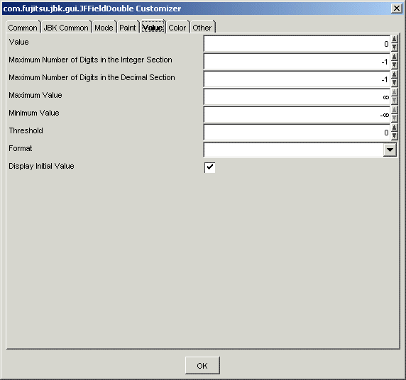Expand the Format dropdown arrow
This screenshot has width=406, height=380.
pyautogui.click(x=390, y=150)
